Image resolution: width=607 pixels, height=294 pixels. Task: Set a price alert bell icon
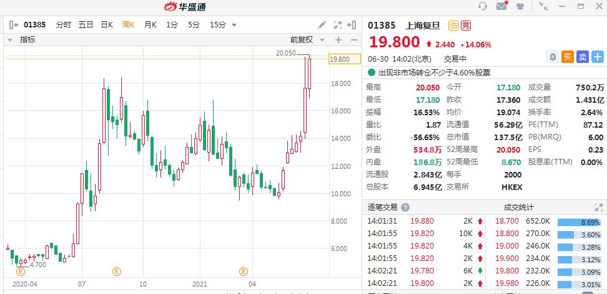[553, 57]
